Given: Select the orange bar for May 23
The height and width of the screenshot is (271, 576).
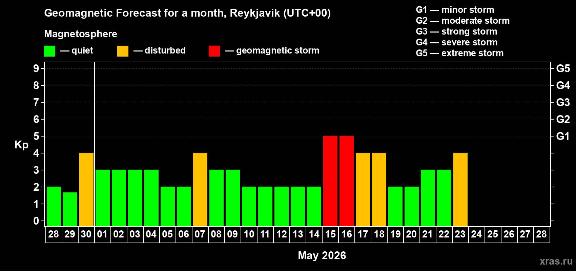Looking at the screenshot, I should (x=460, y=189).
